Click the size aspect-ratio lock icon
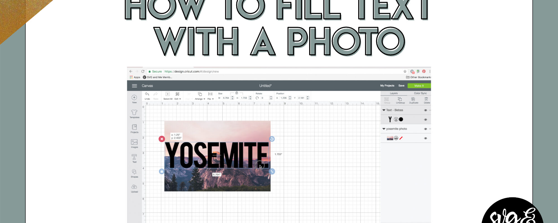The height and width of the screenshot is (223, 558). (237, 93)
